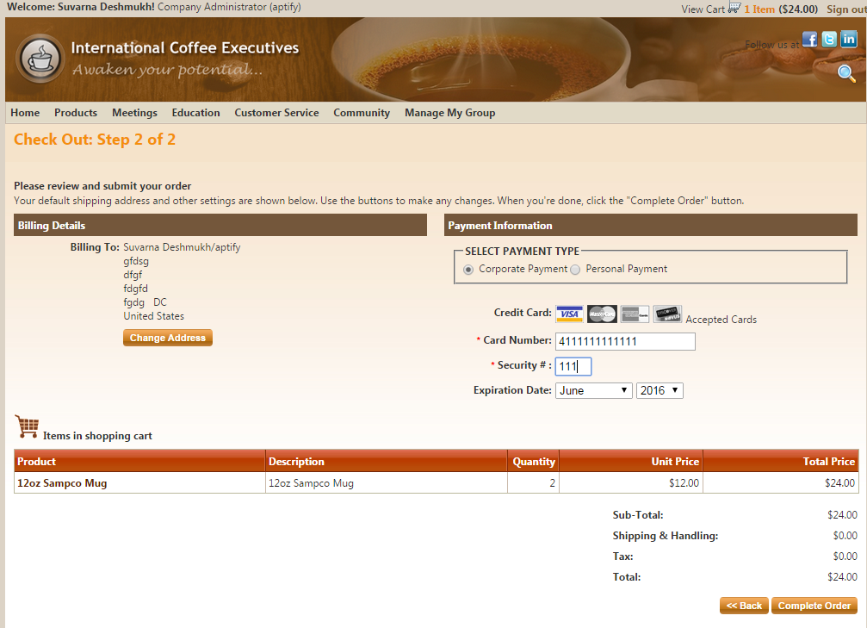Click the United States address line
Image resolution: width=867 pixels, height=628 pixels.
(154, 316)
